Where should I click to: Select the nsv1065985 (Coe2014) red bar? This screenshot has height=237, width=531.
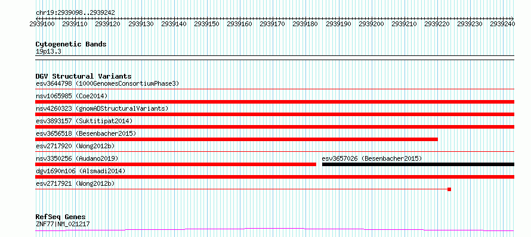coord(274,102)
